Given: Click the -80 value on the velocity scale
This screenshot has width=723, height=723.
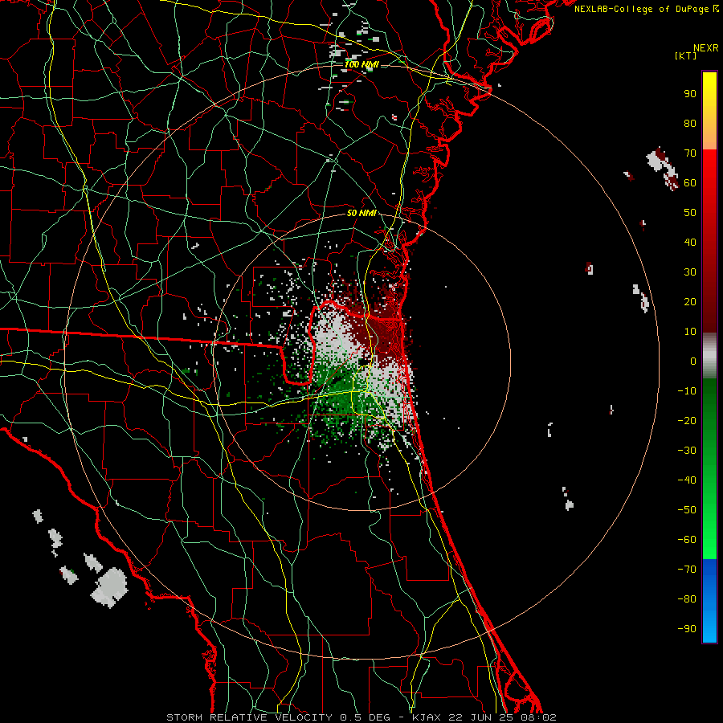Looking at the screenshot, I should tap(687, 599).
